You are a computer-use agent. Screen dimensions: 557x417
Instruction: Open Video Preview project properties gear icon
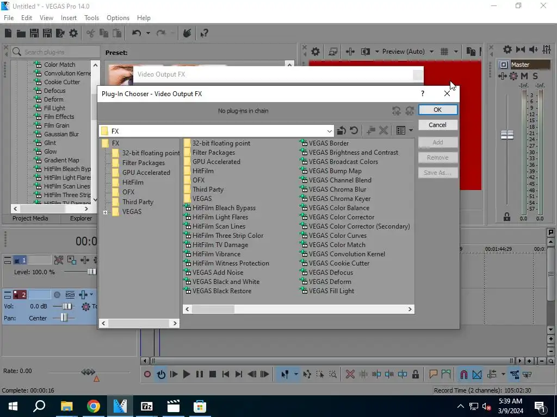315,52
